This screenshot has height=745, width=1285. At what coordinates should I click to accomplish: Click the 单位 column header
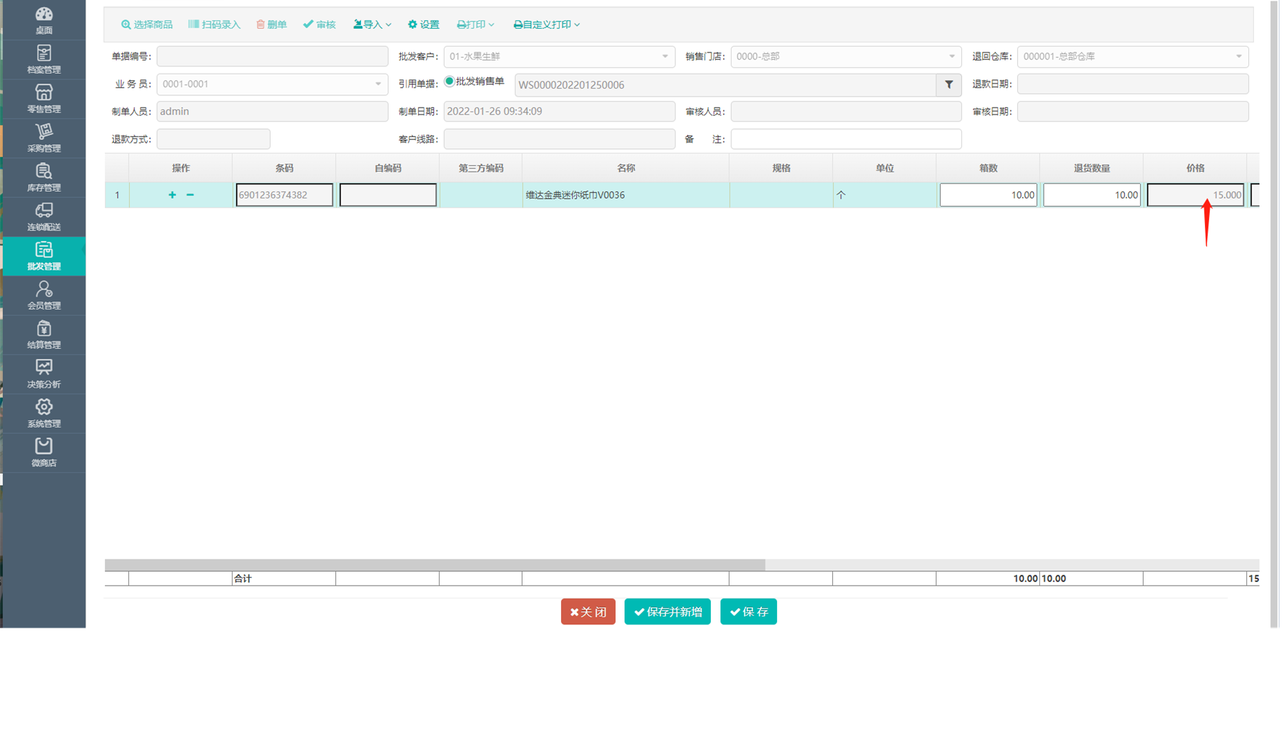(885, 168)
